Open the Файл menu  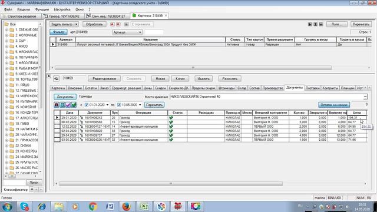click(8, 9)
